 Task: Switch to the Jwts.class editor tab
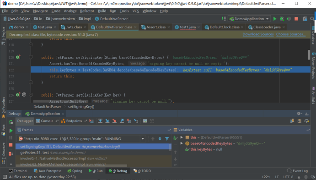(x=74, y=27)
